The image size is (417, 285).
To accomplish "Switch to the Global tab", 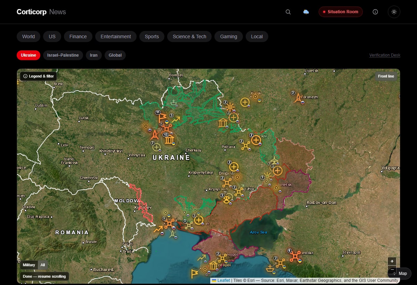I will click(115, 55).
